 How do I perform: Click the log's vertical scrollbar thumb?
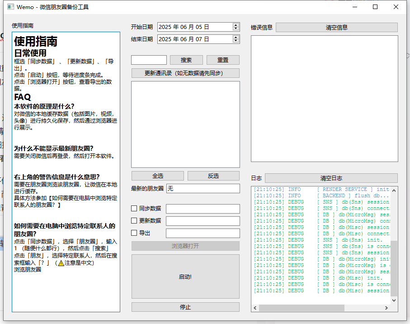point(394,268)
